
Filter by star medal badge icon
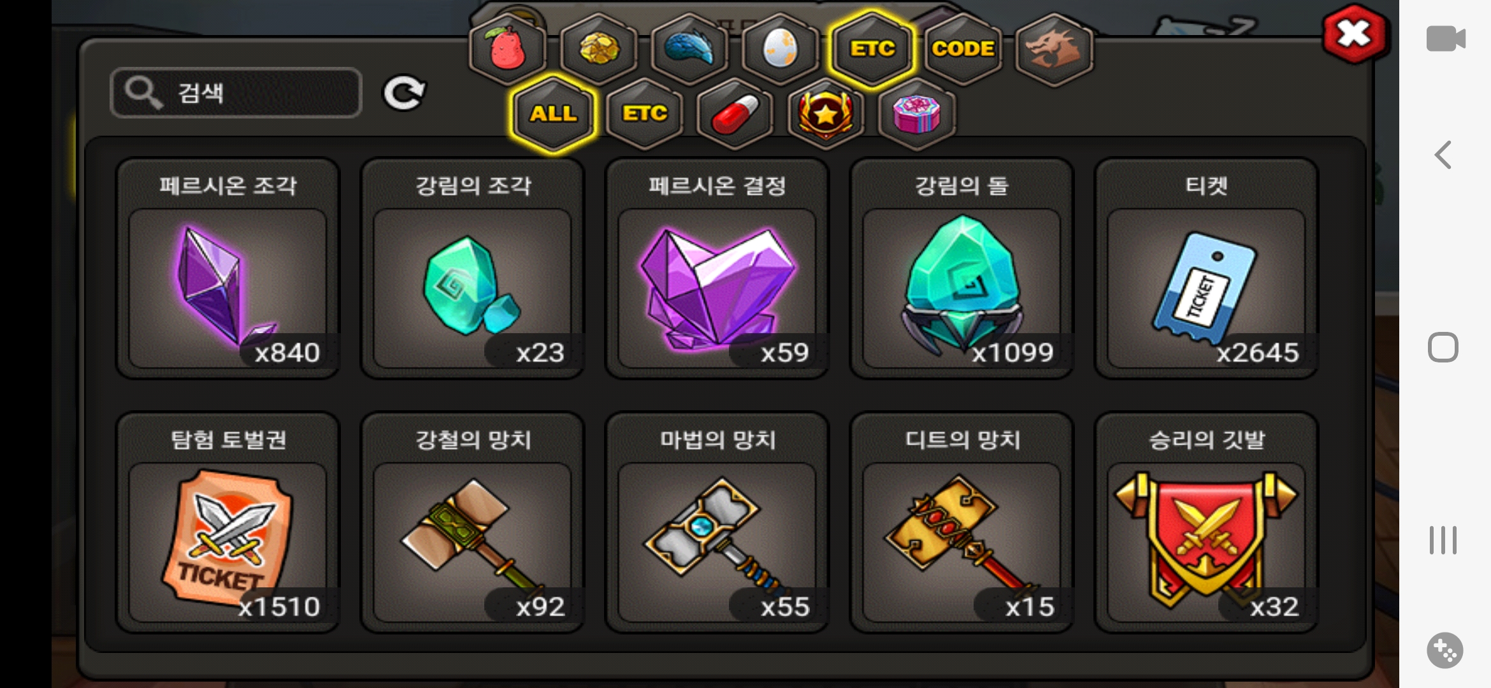826,114
